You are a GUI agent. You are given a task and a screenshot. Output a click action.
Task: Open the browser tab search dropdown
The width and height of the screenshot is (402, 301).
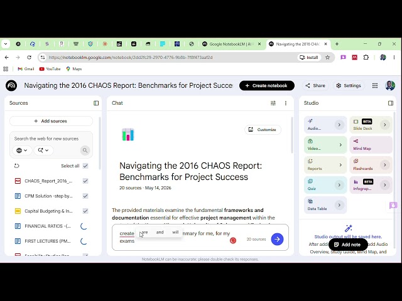coord(6,44)
